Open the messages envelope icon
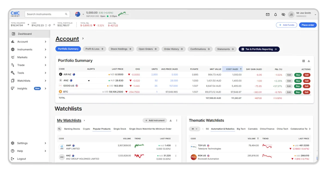The width and height of the screenshot is (327, 172). click(268, 15)
